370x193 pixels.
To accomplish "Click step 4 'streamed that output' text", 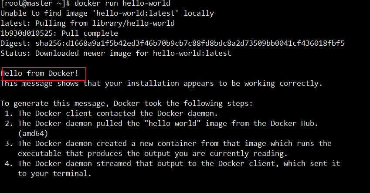I will [140, 163].
